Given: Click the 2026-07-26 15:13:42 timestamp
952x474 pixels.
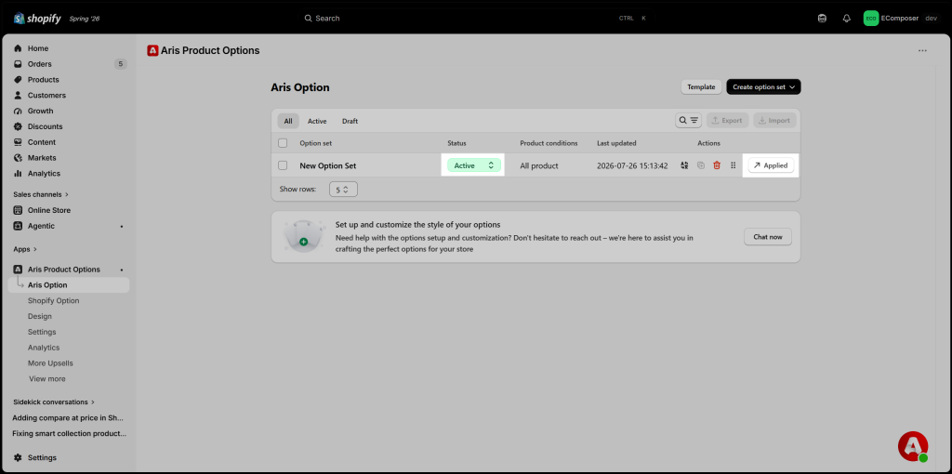Looking at the screenshot, I should 632,165.
